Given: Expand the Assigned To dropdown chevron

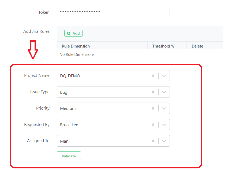Looking at the screenshot, I should click(164, 141).
